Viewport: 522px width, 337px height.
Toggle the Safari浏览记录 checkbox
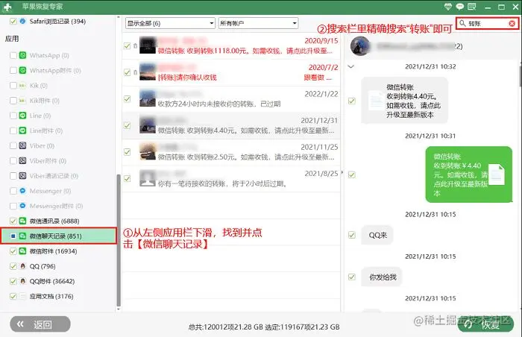pos(13,22)
